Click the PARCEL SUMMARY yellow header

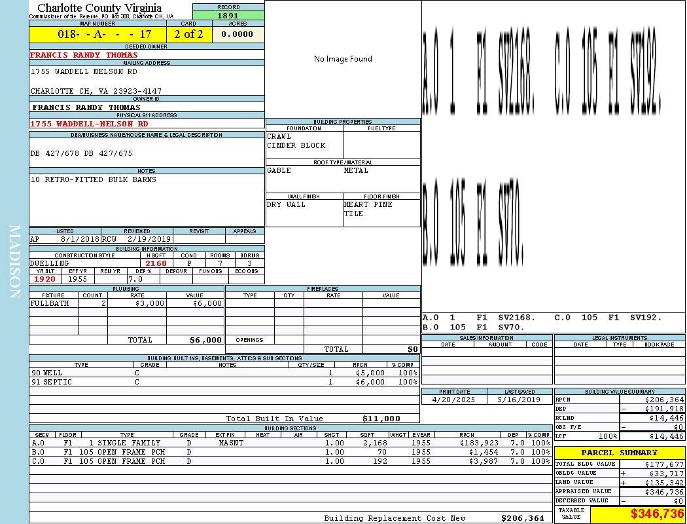[620, 453]
